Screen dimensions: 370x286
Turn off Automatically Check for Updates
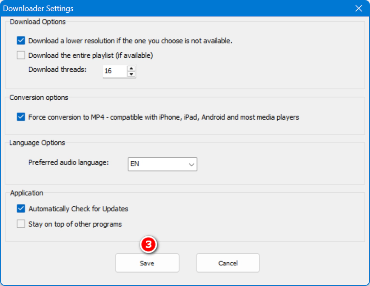point(21,209)
